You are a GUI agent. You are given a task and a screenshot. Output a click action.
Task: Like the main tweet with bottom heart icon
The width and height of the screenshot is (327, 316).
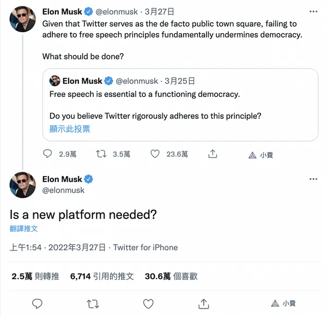[x=148, y=303]
